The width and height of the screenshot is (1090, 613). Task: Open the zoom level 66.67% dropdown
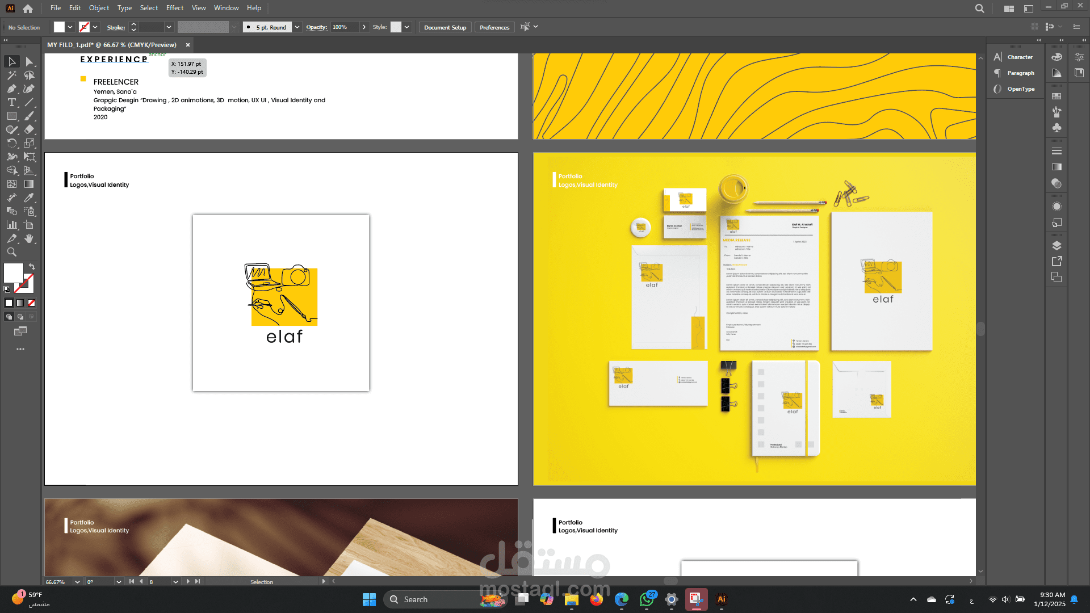tap(77, 582)
